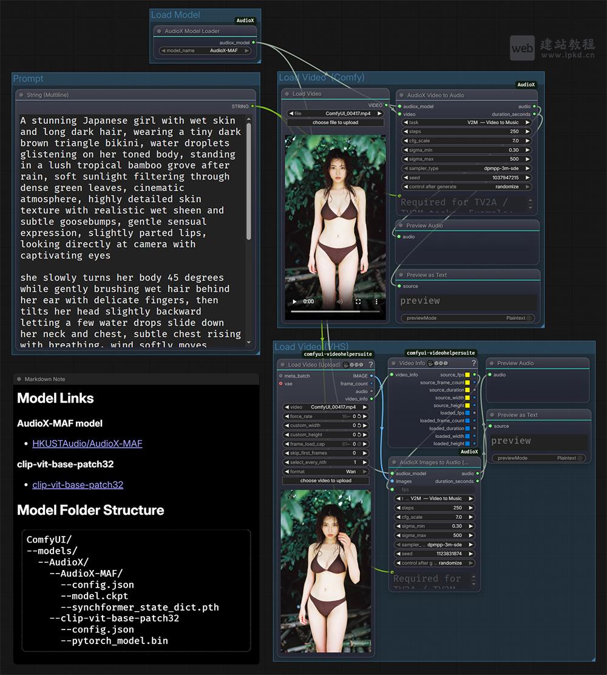Toggle the yellow source_fps output square on Video Info

pos(467,375)
